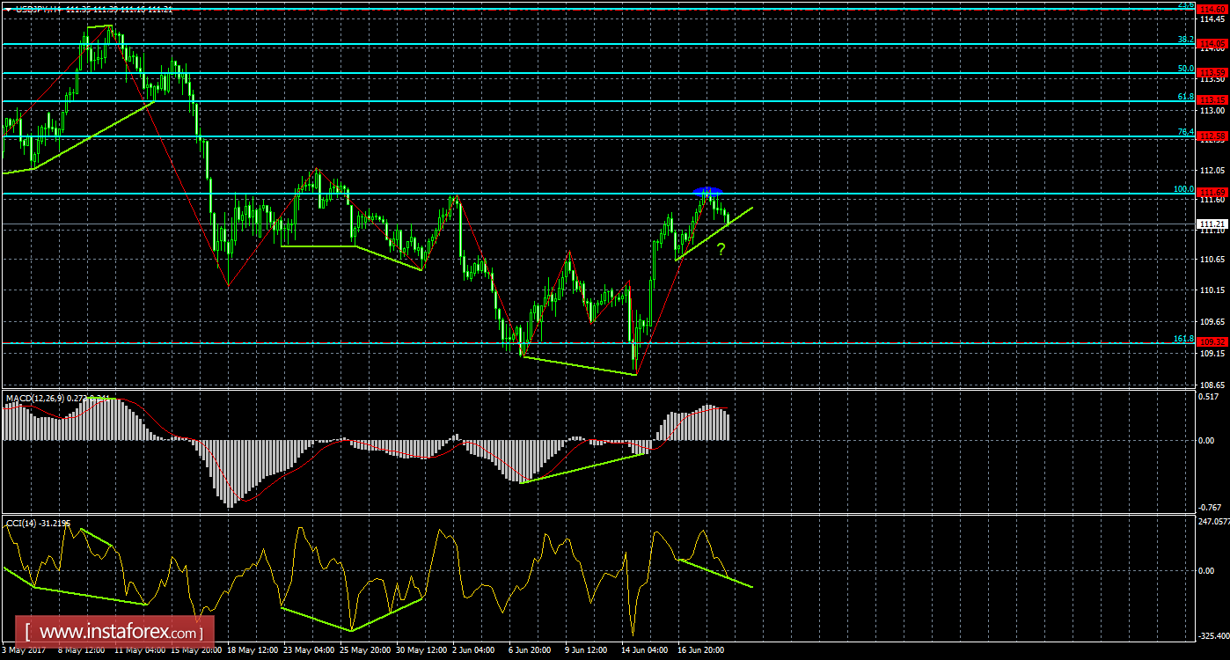Click the red 114.05 price tag
1230x660 pixels.
[x=1213, y=43]
